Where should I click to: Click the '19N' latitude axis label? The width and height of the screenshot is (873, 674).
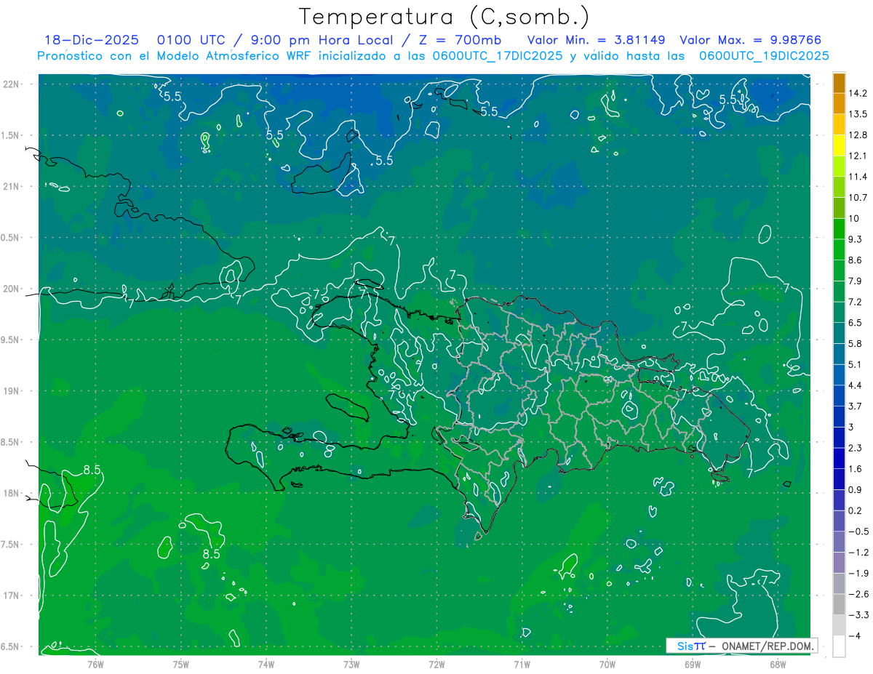pos(12,391)
